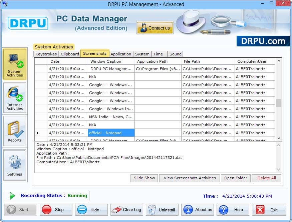The image size is (292, 222).
Task: Click the application icon in title bar
Action: point(5,4)
